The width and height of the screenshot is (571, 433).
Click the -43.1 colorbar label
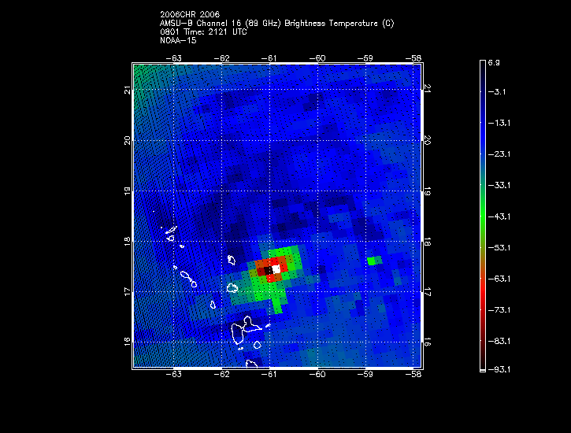pos(499,216)
